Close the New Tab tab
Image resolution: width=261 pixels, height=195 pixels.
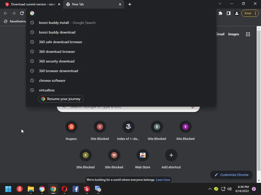(120, 4)
